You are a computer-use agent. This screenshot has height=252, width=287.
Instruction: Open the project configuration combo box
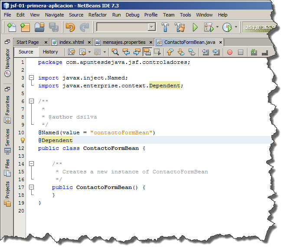pos(126,27)
